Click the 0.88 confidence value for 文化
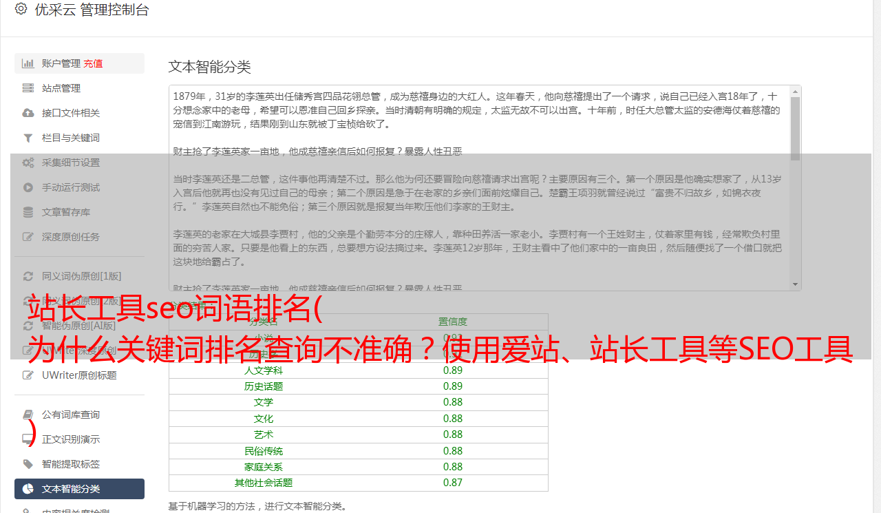 (x=453, y=419)
